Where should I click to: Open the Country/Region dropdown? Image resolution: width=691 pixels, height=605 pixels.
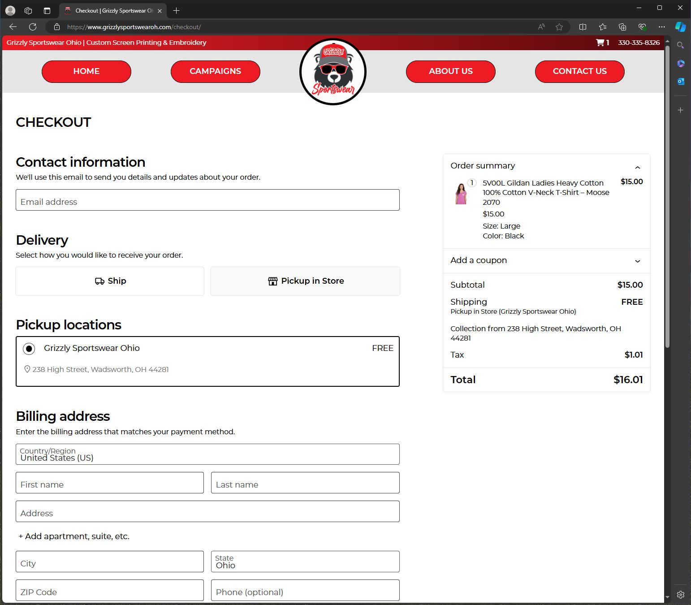(x=207, y=454)
